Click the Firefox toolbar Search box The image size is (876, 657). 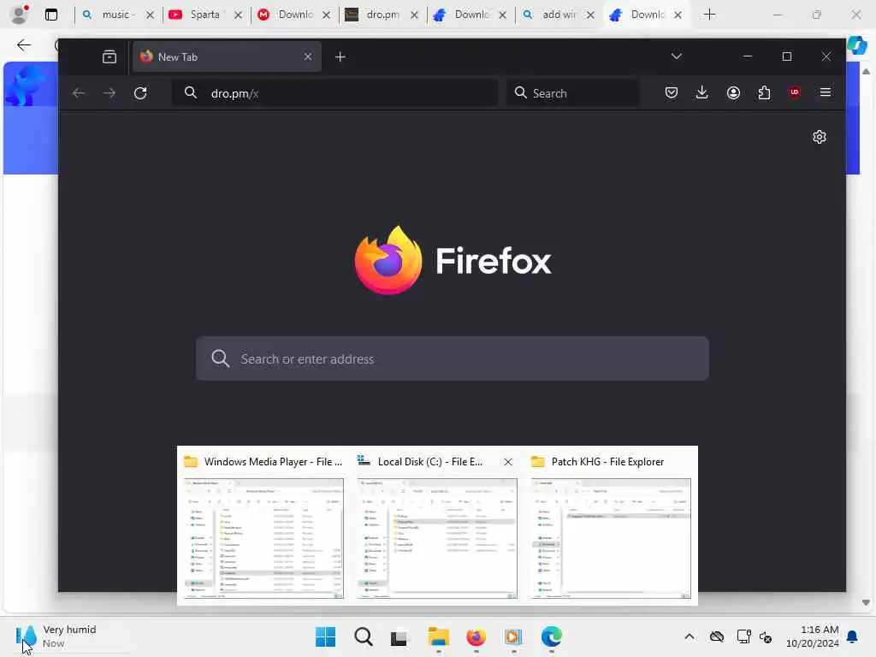click(x=572, y=92)
